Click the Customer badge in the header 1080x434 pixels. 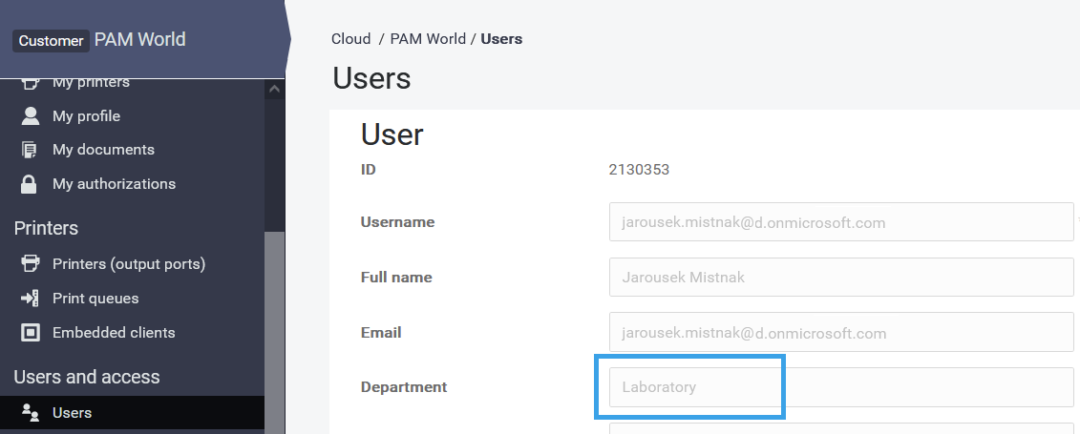[51, 40]
